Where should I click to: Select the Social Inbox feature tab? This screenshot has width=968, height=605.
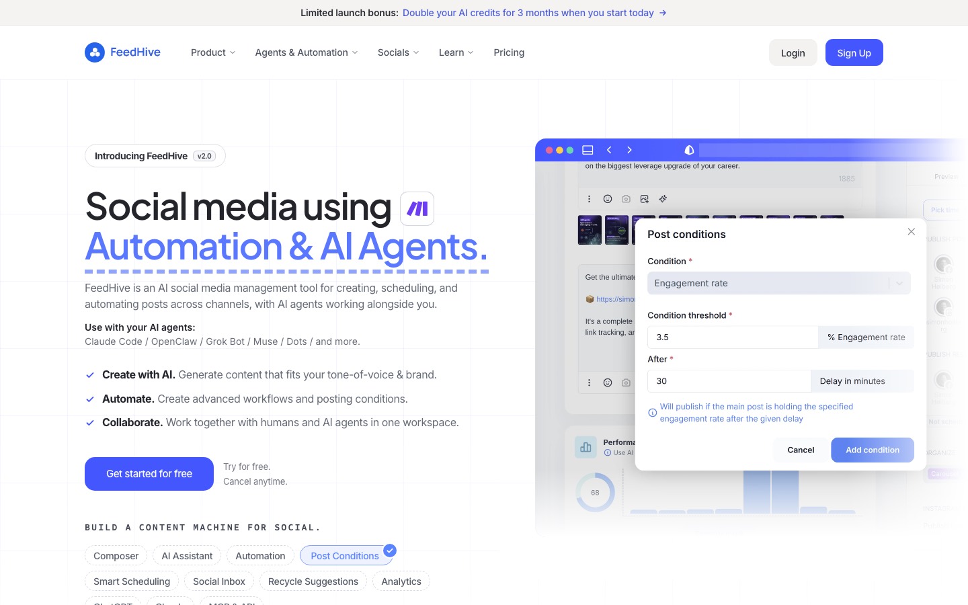[219, 581]
